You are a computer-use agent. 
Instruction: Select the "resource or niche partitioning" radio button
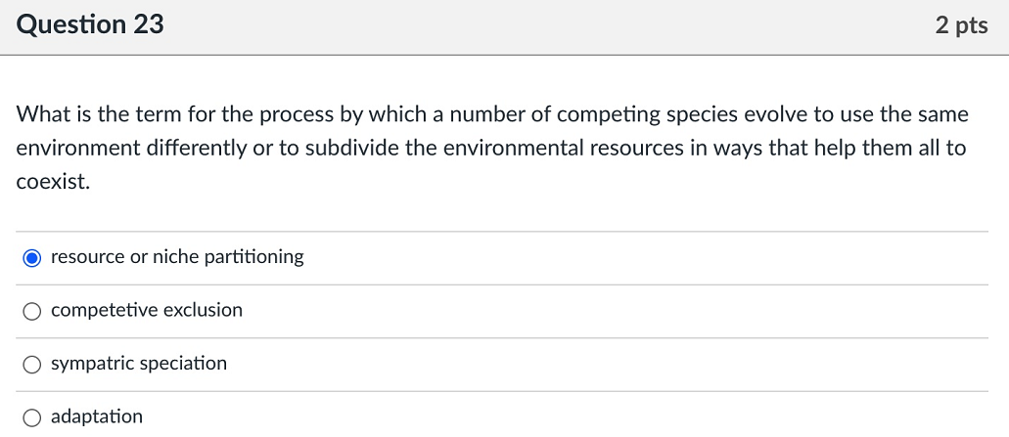point(32,258)
